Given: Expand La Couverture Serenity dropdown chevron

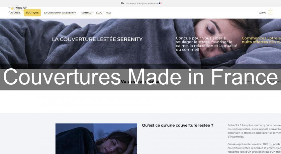Looking at the screenshot, I should click(x=77, y=13).
